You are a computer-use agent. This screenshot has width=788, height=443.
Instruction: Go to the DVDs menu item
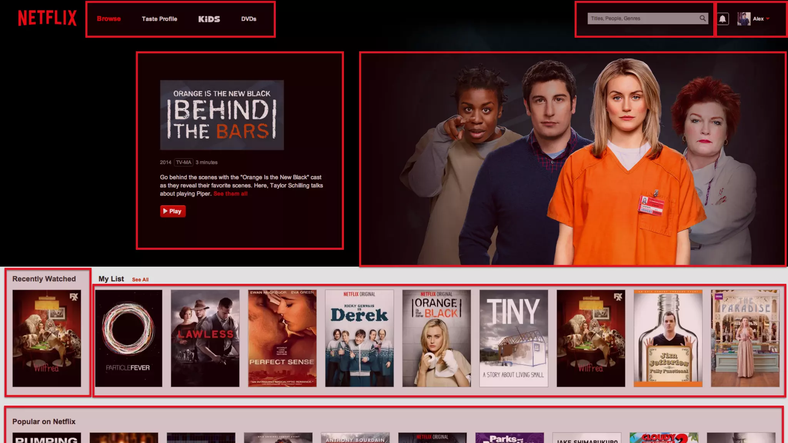[249, 19]
